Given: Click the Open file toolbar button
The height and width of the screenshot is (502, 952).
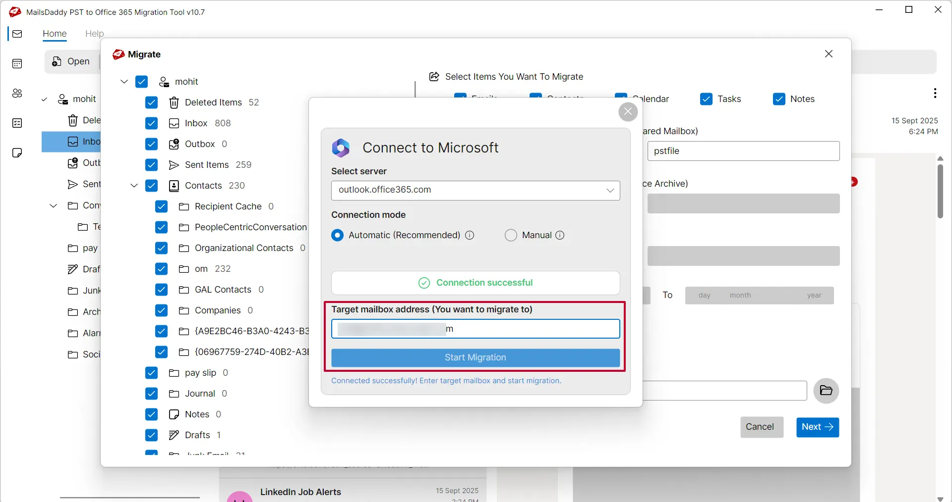Looking at the screenshot, I should (71, 61).
